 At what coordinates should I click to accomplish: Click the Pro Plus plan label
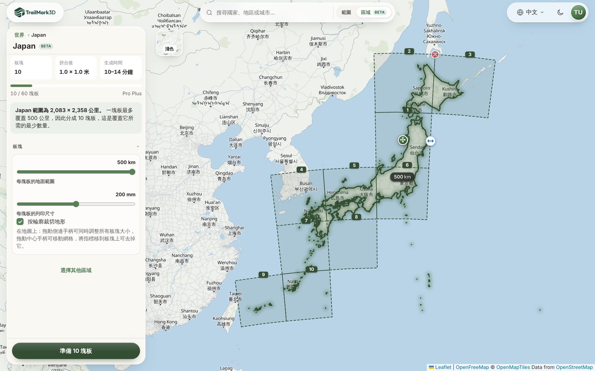pos(132,94)
